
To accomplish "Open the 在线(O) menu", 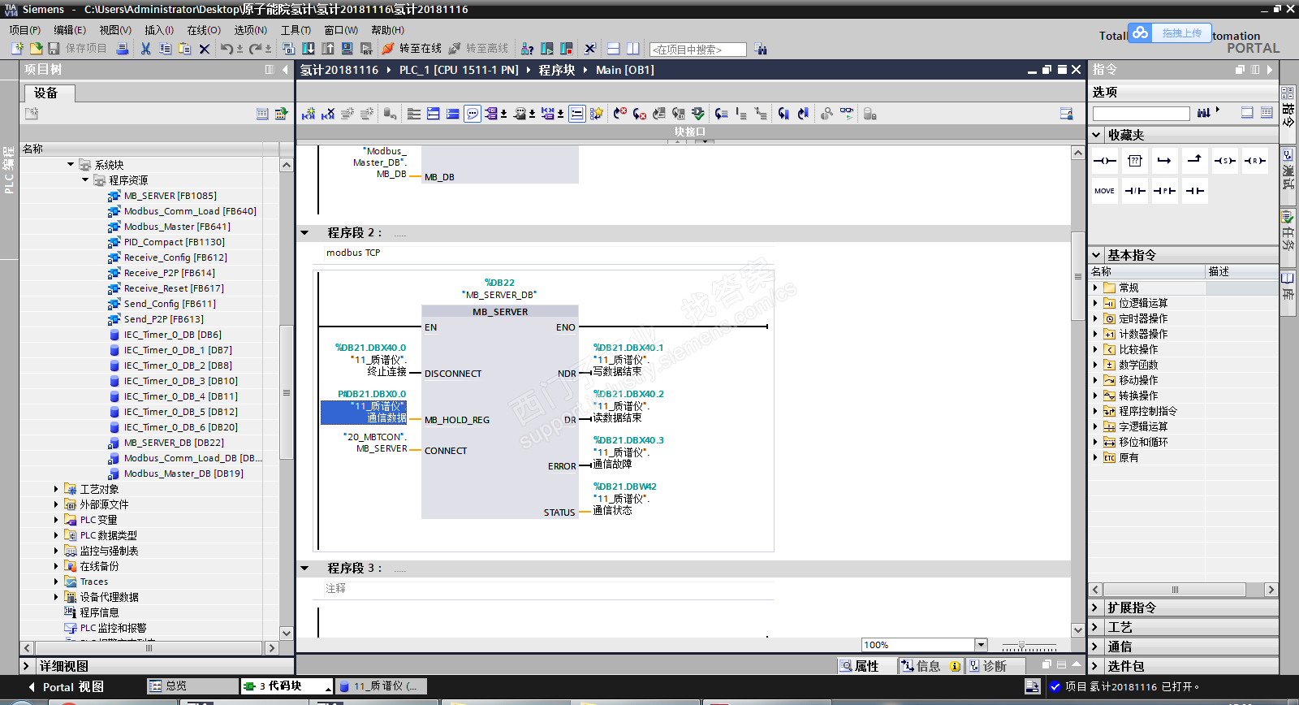I will coord(204,30).
